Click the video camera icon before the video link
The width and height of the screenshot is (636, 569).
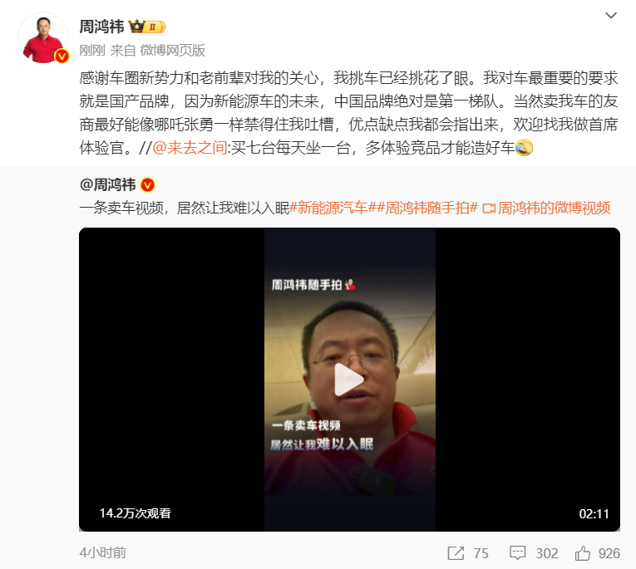point(489,208)
